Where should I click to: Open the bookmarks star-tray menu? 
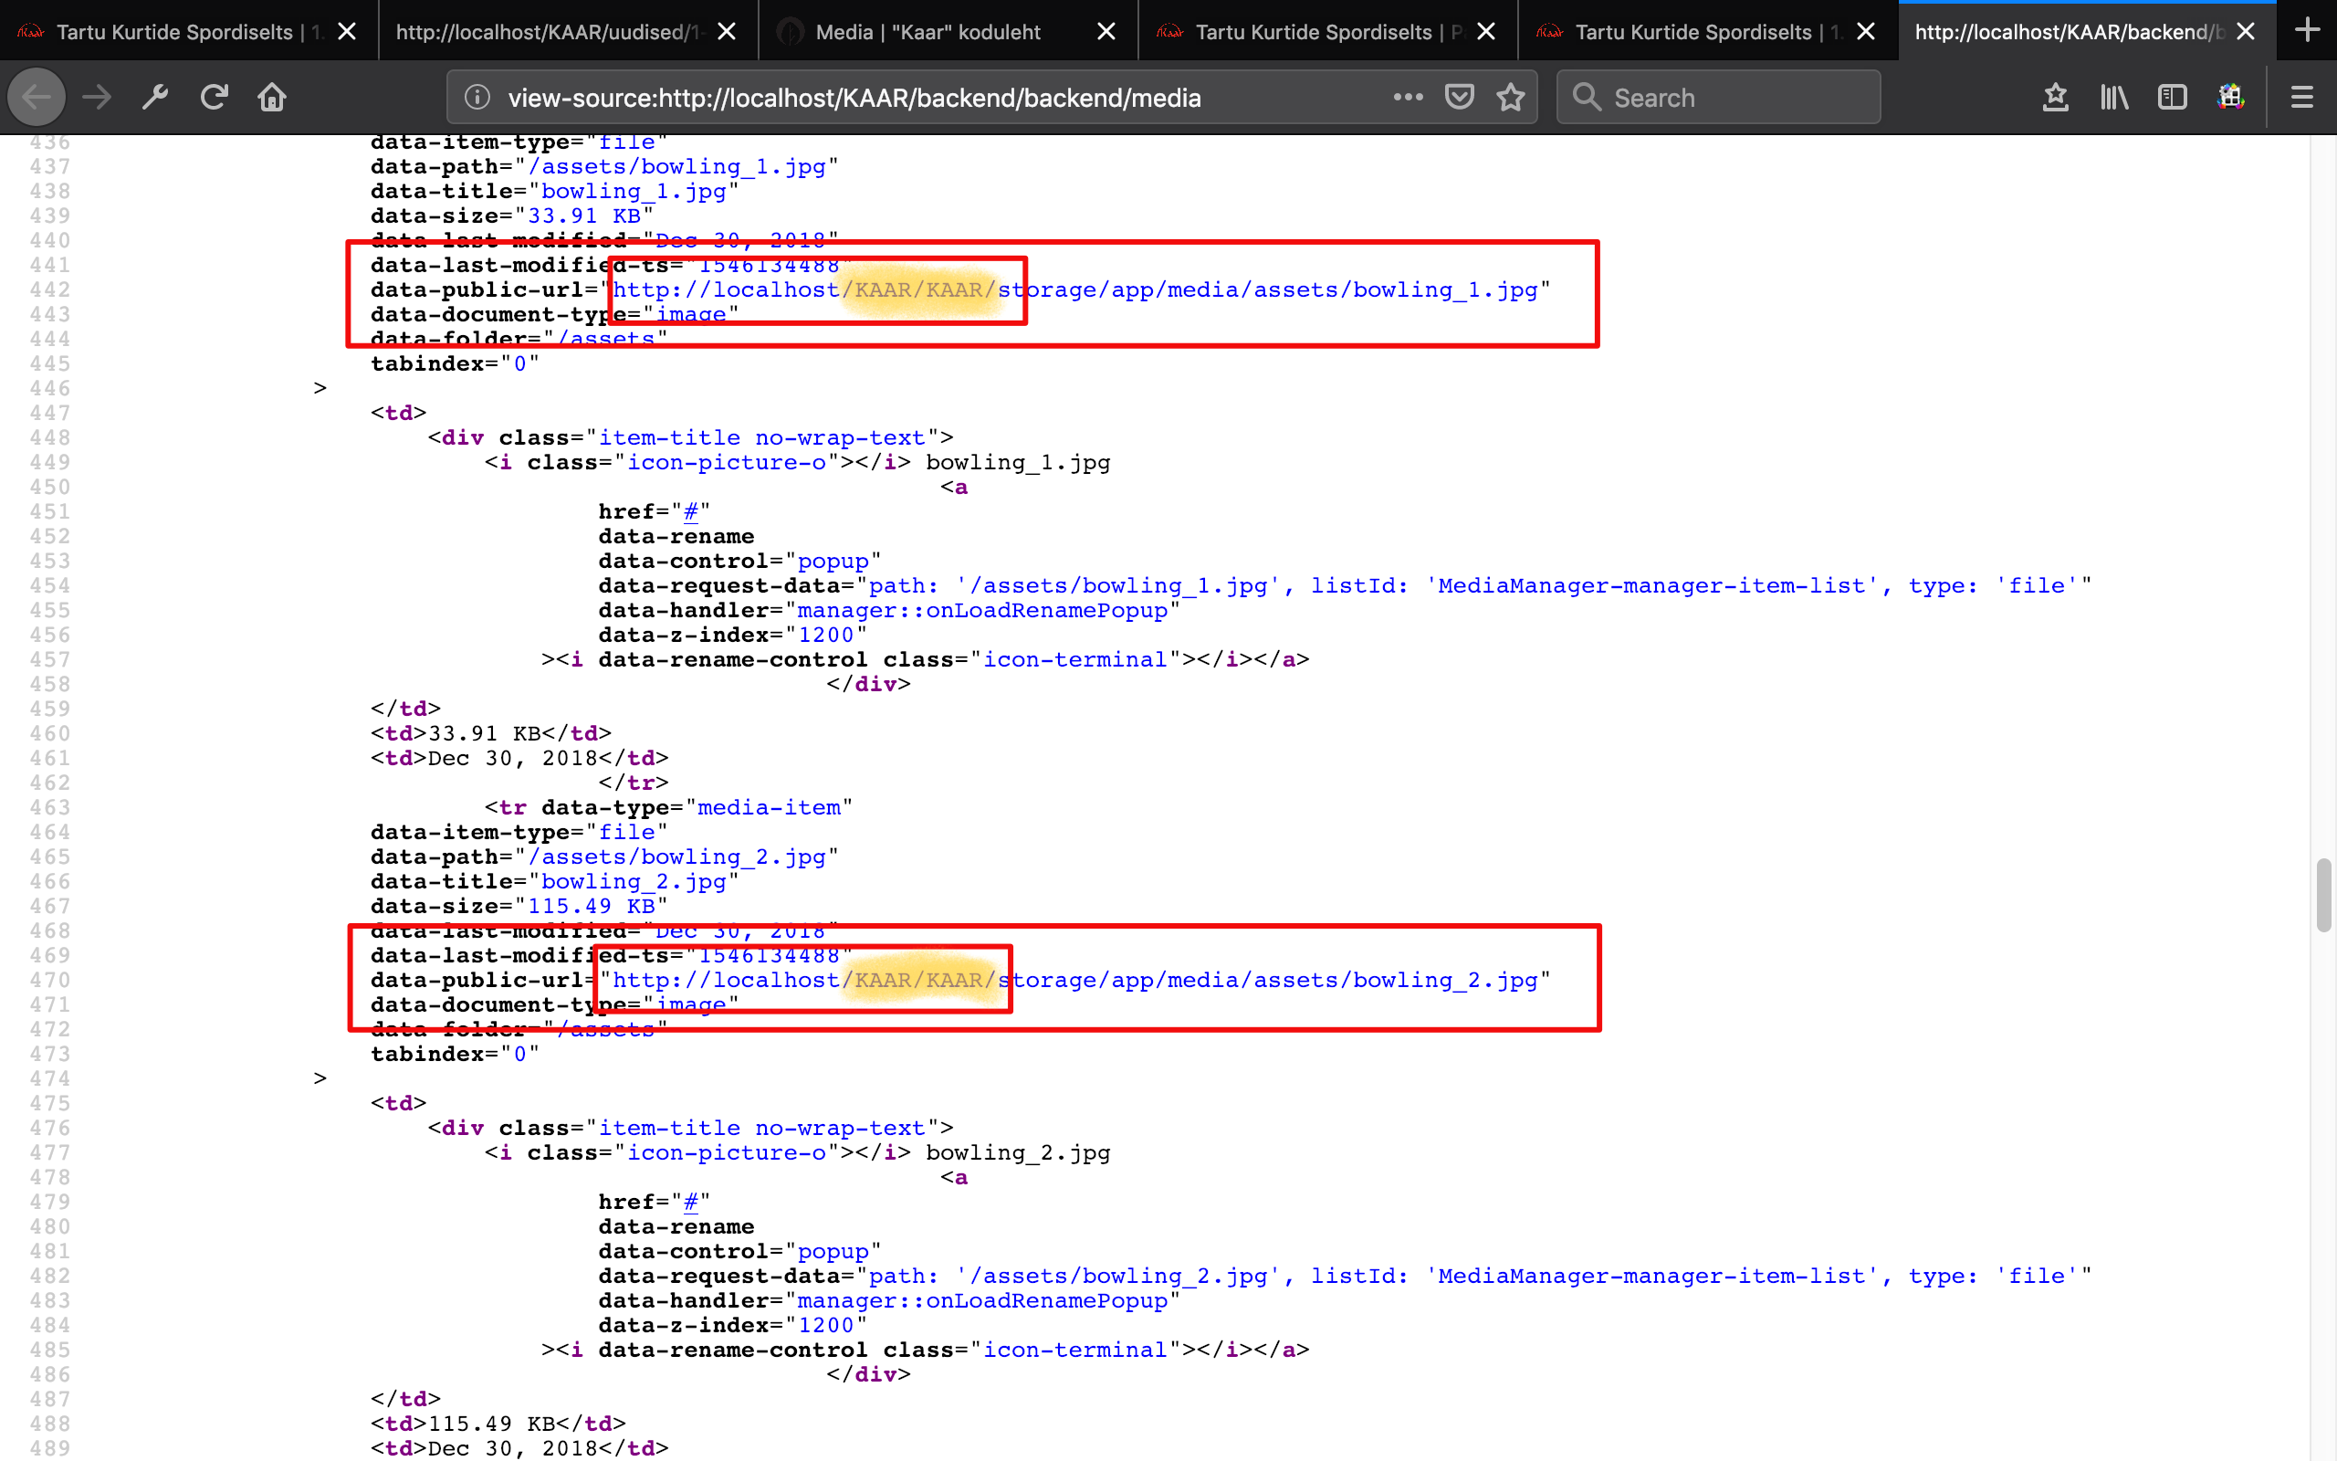tap(2055, 97)
